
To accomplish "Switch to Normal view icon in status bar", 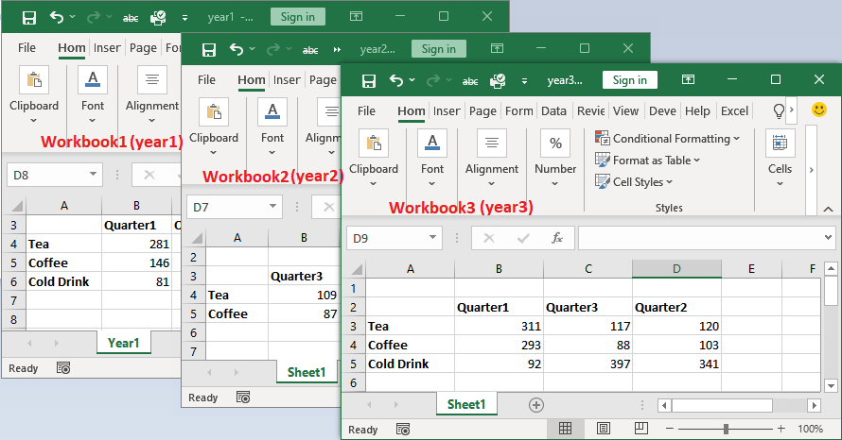I will (x=565, y=429).
